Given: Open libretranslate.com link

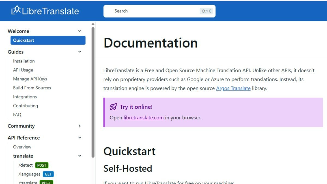Looking at the screenshot, I should [143, 117].
